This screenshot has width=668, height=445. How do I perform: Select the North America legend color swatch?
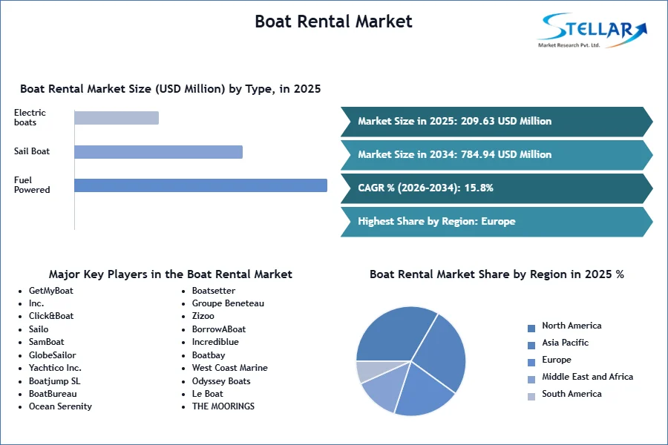(x=531, y=329)
